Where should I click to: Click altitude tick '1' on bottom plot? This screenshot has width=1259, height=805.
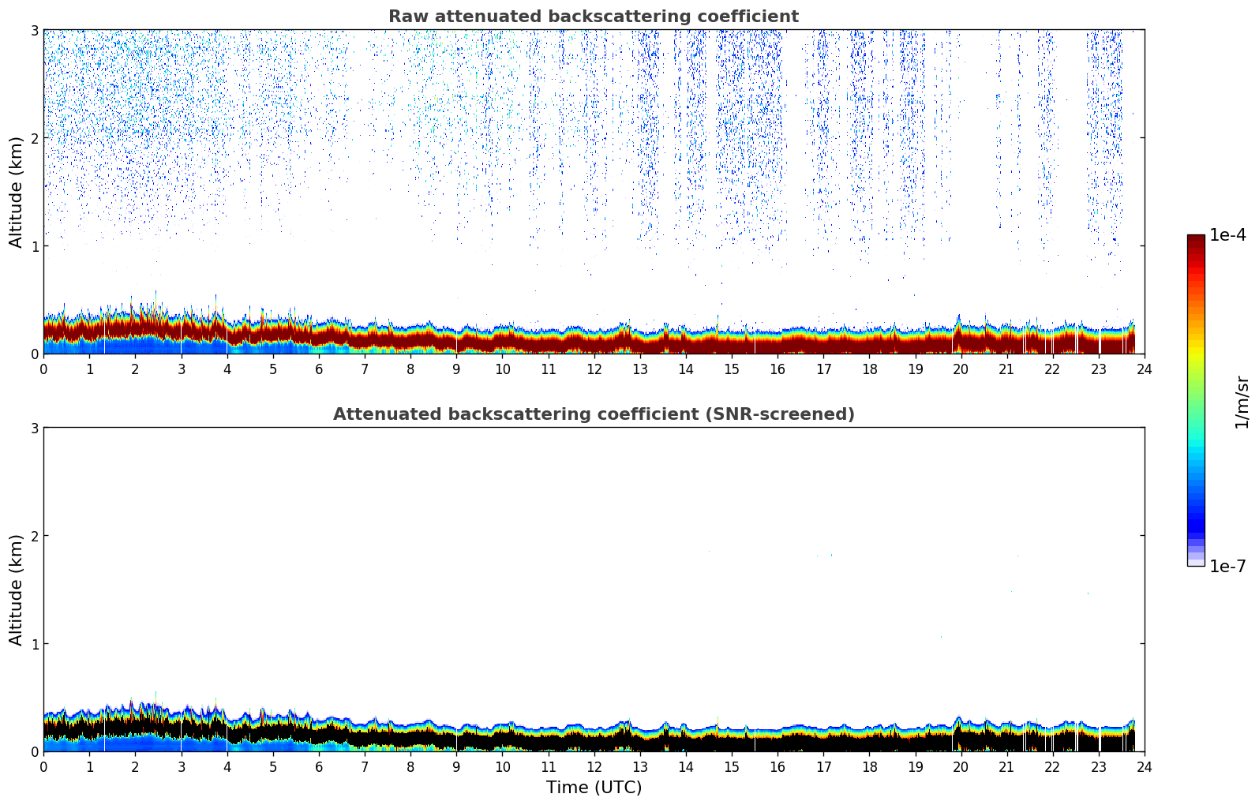[35, 644]
